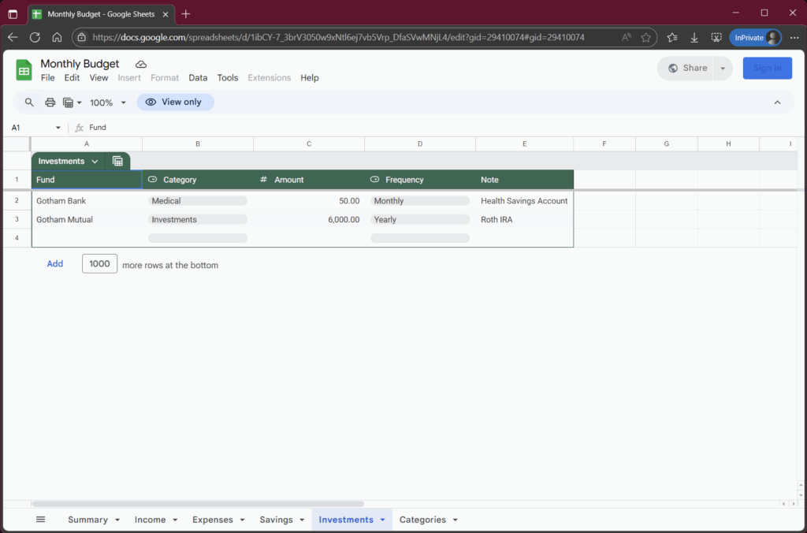Open the File menu

coord(48,78)
